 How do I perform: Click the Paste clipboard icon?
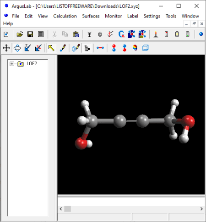[x=76, y=34]
